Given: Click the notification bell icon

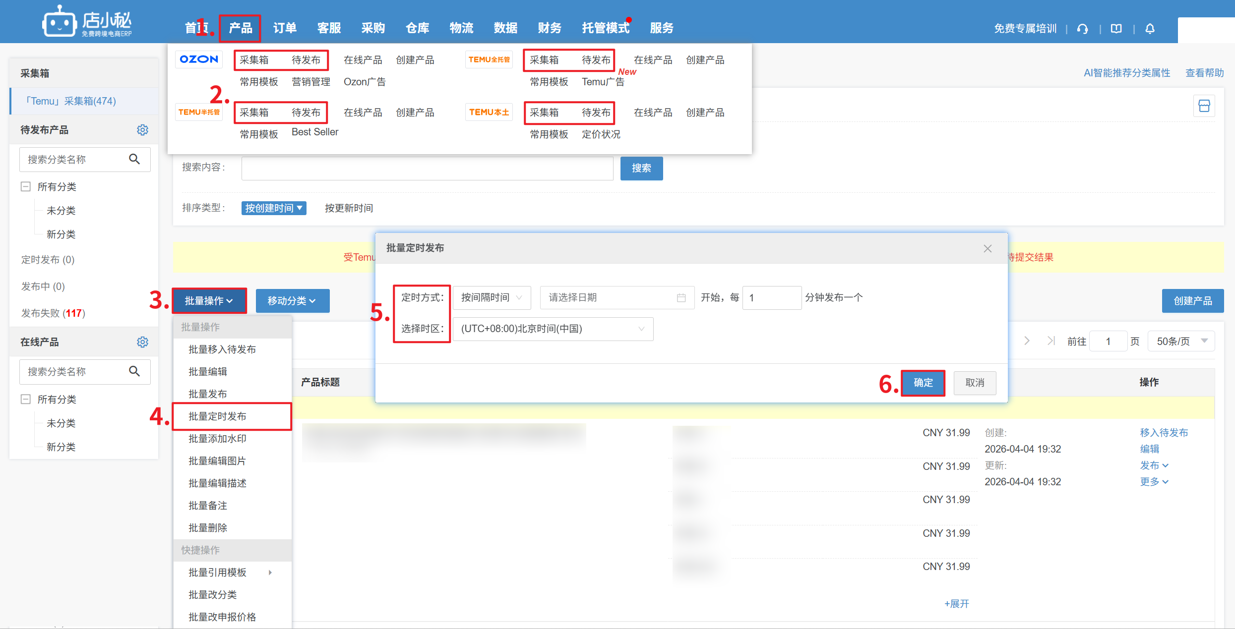Looking at the screenshot, I should point(1150,29).
